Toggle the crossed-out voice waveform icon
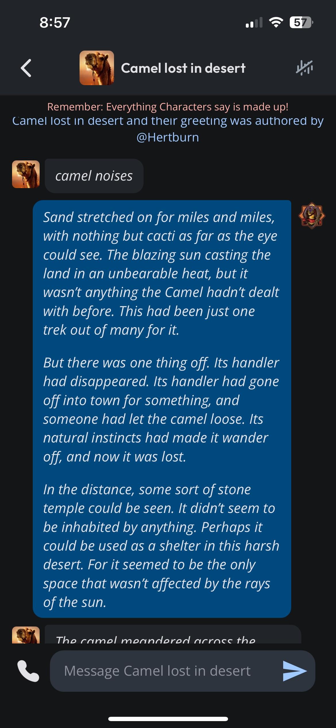336x728 pixels. [x=304, y=68]
